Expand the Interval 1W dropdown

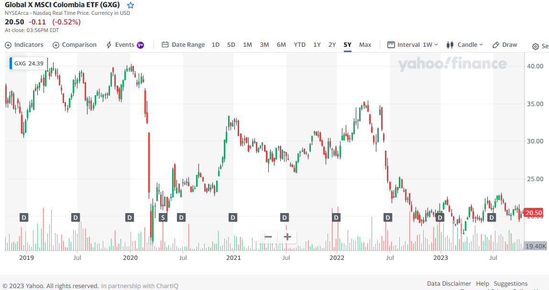pos(413,45)
